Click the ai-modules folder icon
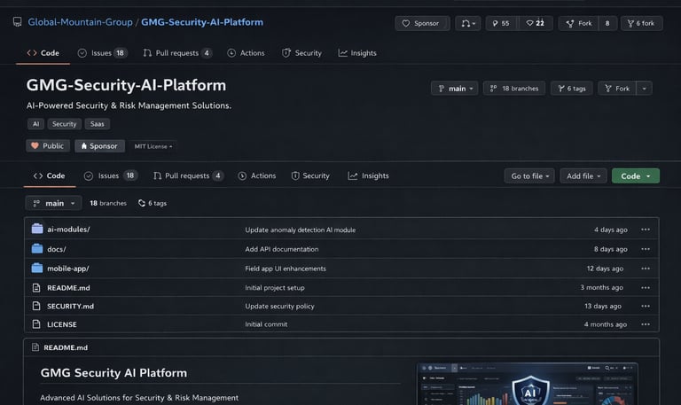The height and width of the screenshot is (405, 681). point(37,229)
